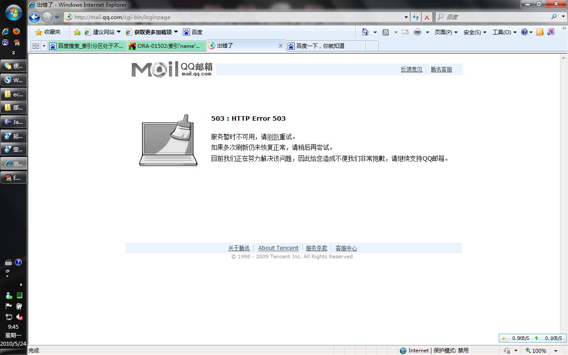The height and width of the screenshot is (355, 568).
Task: Open the recent pages dropdown beside Forward
Action: coord(57,17)
